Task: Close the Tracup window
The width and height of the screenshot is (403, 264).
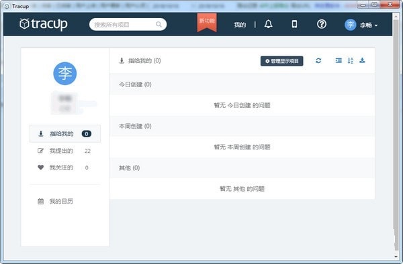Action: pyautogui.click(x=390, y=5)
